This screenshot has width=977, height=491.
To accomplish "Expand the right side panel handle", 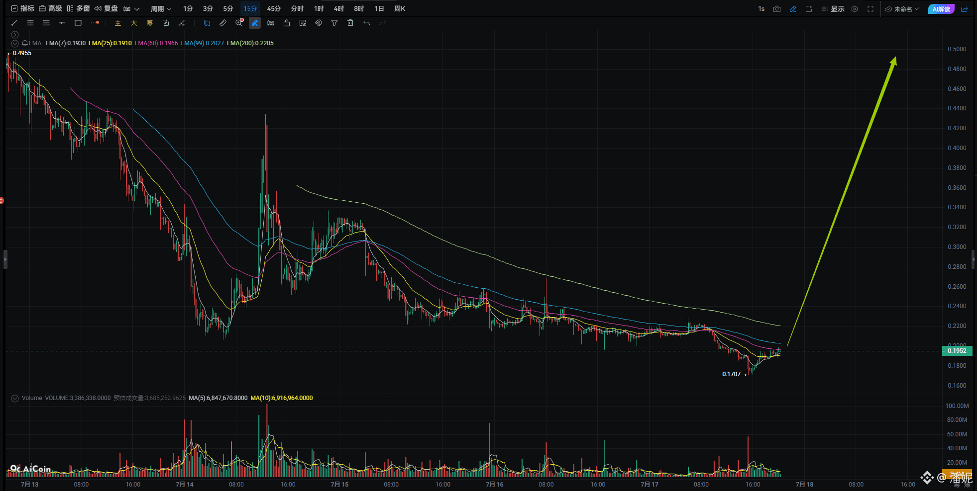I will (974, 259).
